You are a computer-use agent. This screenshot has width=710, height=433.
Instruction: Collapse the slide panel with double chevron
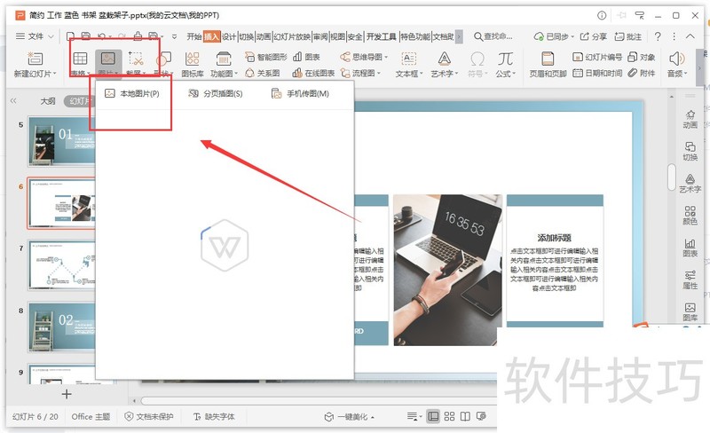coord(13,100)
